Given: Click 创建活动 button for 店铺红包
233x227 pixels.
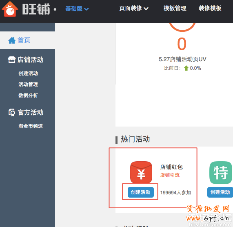Looking at the screenshot, I should 141,192.
